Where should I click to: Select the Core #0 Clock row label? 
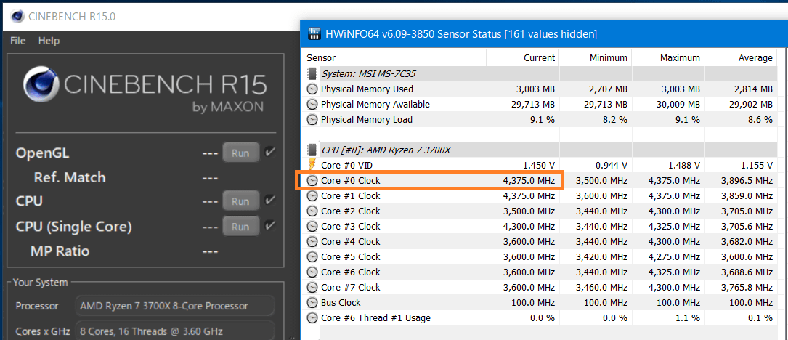(351, 181)
